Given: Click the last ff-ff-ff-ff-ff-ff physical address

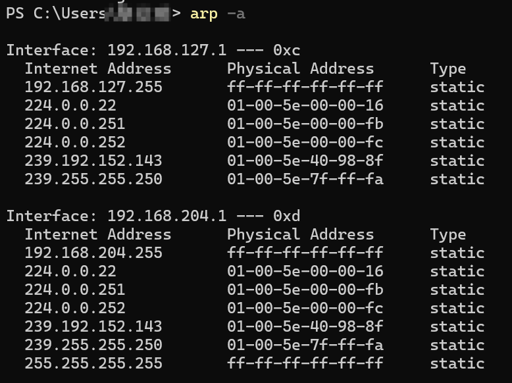Looking at the screenshot, I should (305, 363).
